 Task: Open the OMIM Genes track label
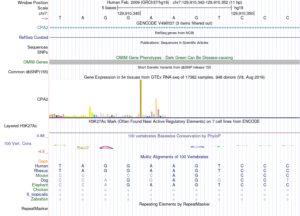coord(35,62)
